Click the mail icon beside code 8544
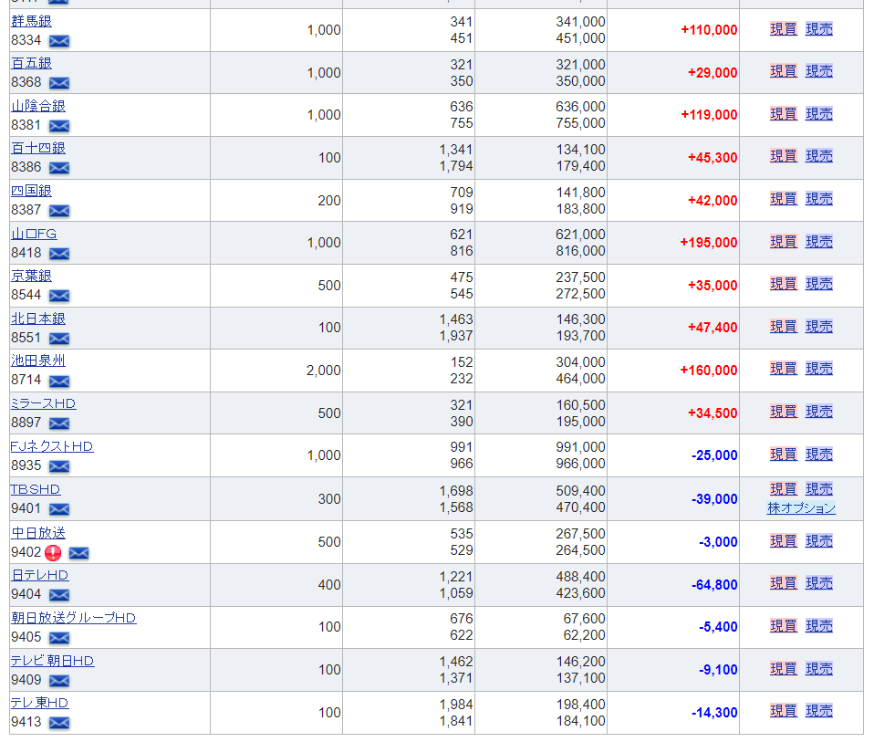Viewport: 874px width, 742px height. (59, 296)
